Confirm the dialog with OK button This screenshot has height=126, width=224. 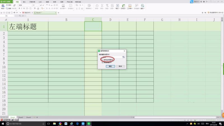[x=110, y=66]
